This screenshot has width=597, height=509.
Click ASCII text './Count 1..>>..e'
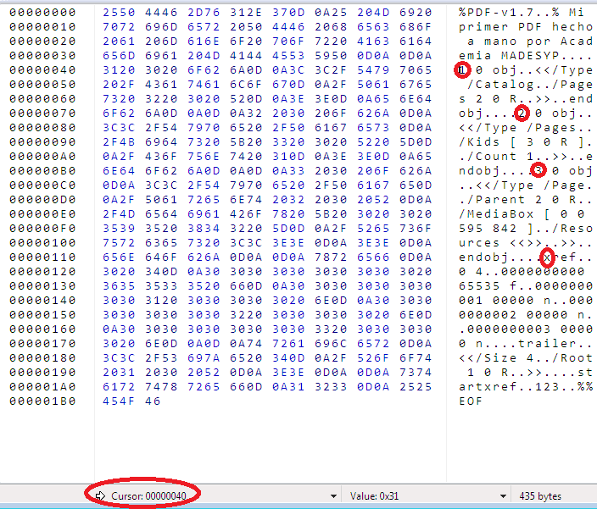point(526,157)
